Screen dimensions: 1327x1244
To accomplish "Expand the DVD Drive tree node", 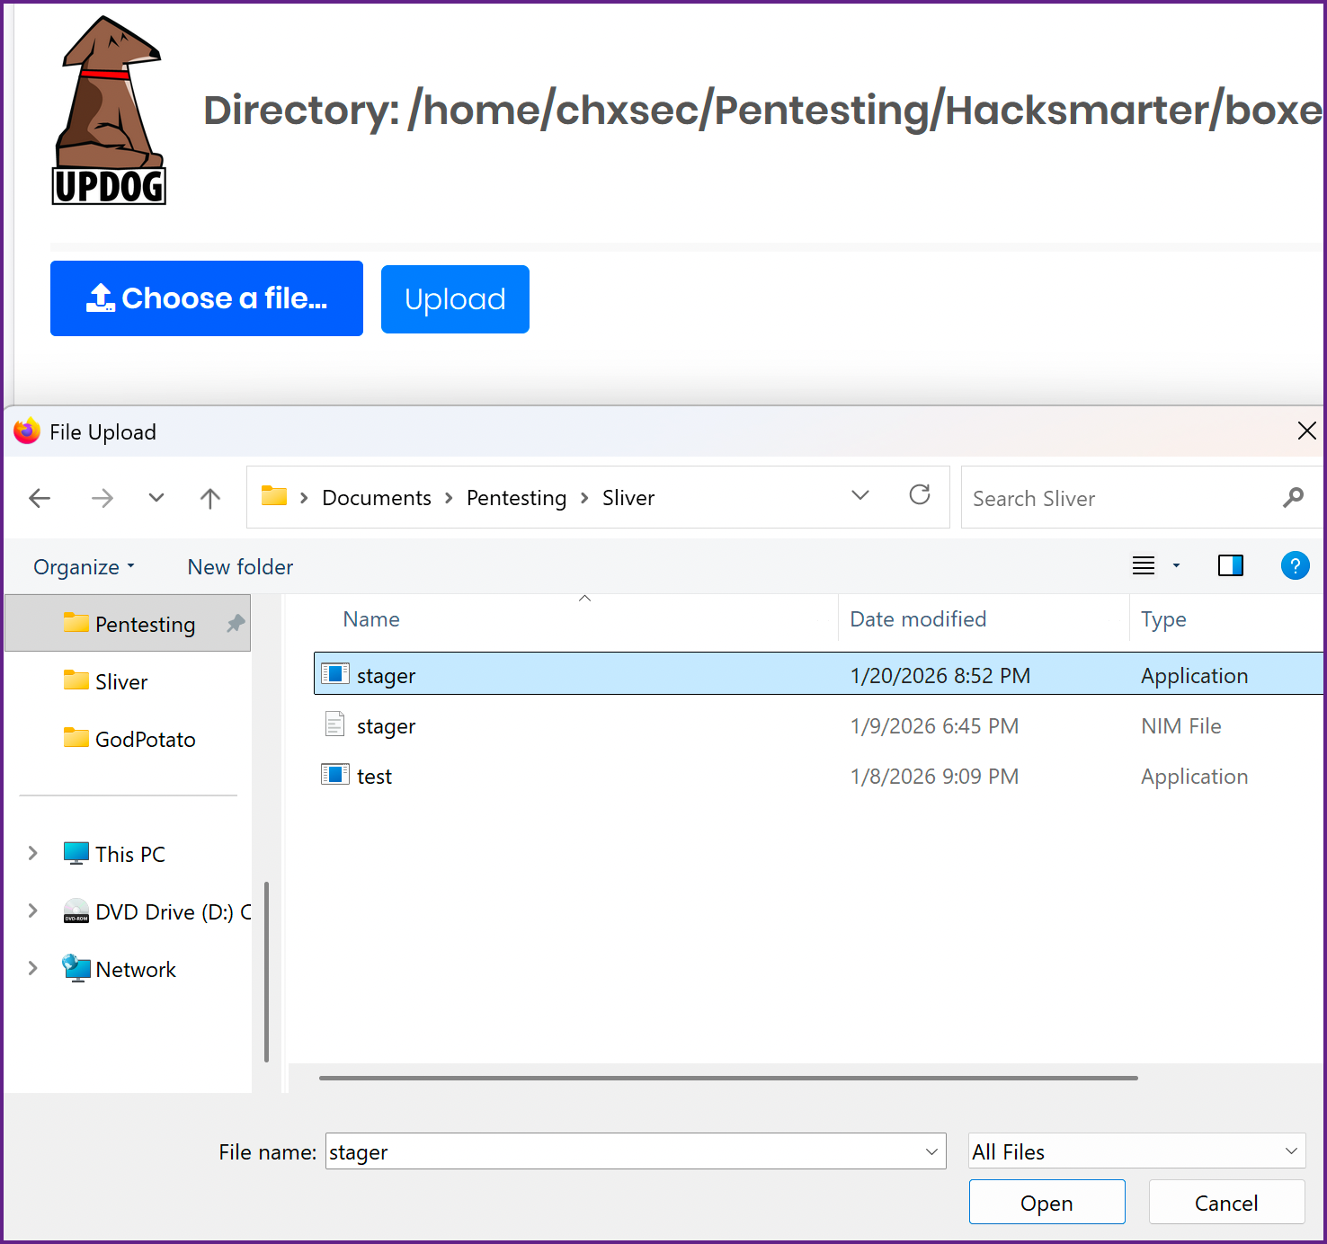I will click(x=33, y=911).
